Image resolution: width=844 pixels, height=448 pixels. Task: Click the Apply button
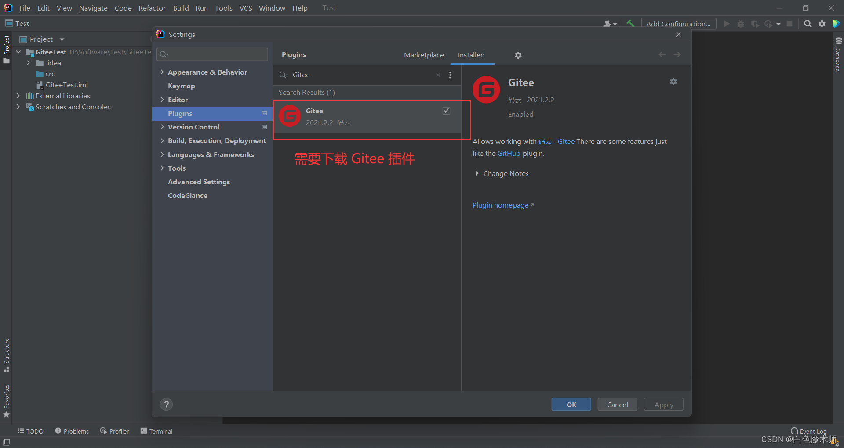click(x=663, y=405)
